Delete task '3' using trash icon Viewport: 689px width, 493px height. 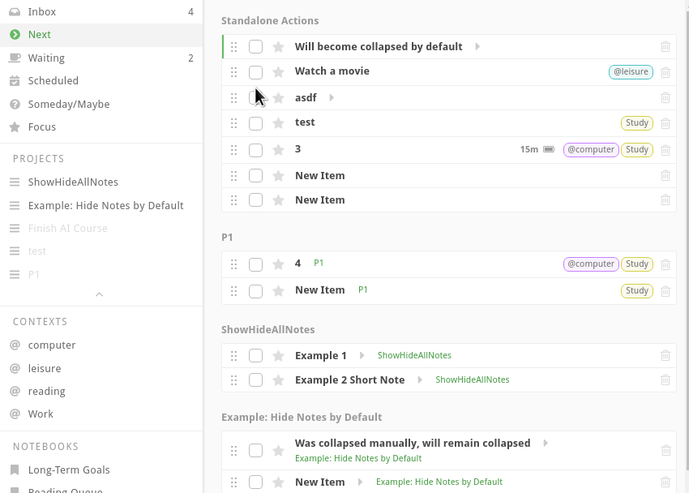(x=665, y=150)
